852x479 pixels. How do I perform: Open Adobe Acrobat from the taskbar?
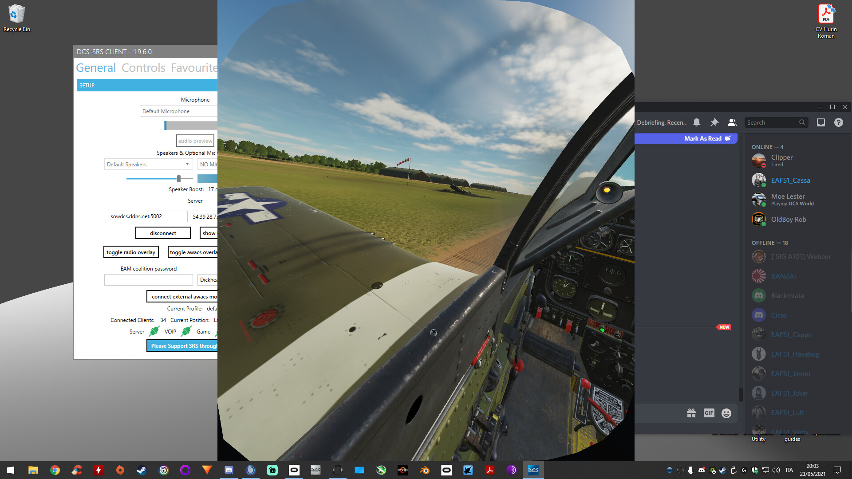tap(490, 470)
